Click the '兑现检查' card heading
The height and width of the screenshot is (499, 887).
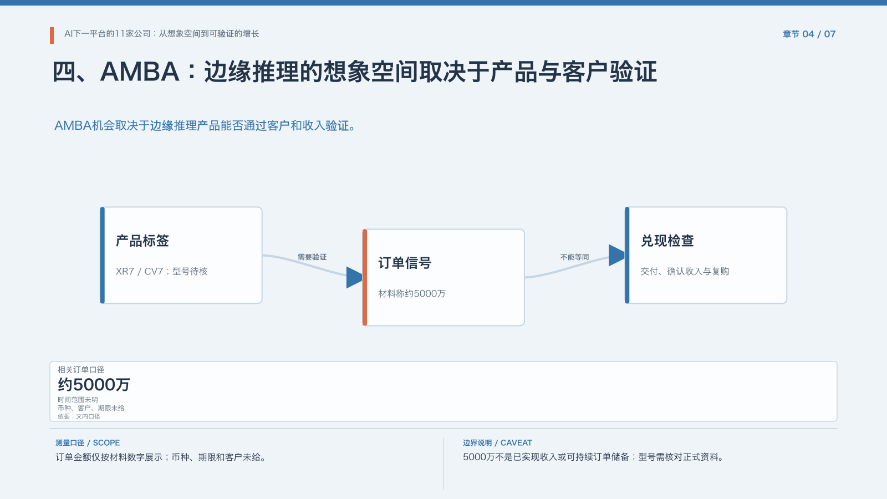(x=667, y=241)
